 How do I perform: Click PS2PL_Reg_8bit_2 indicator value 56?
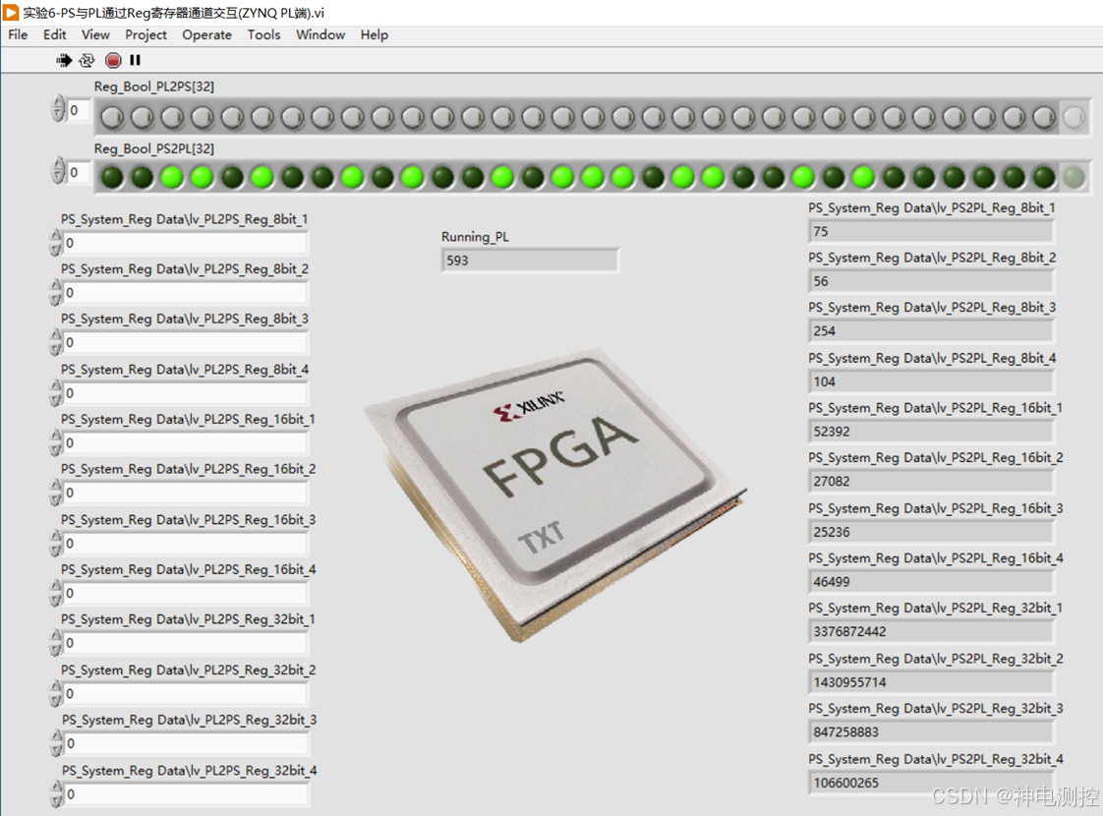[x=931, y=281]
